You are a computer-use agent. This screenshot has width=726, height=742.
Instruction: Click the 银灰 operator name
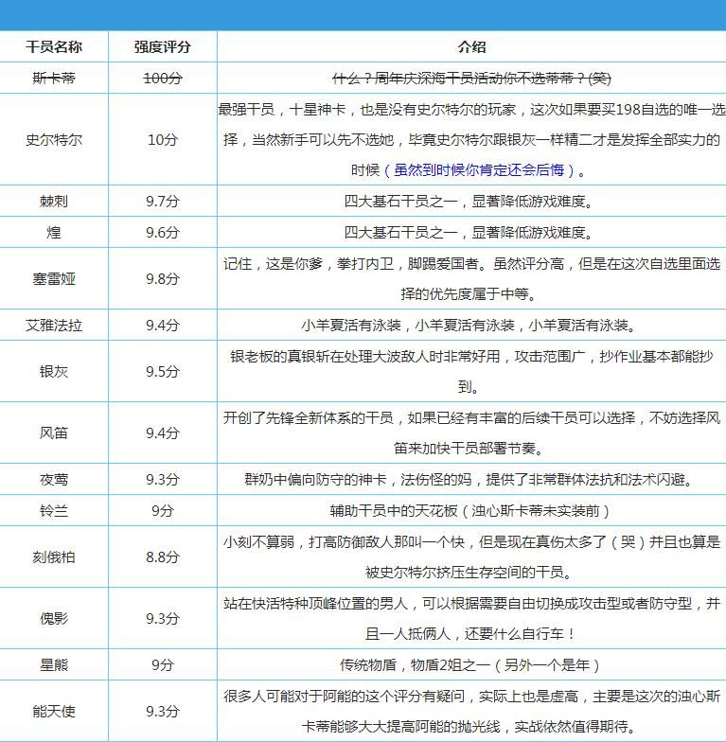click(54, 371)
